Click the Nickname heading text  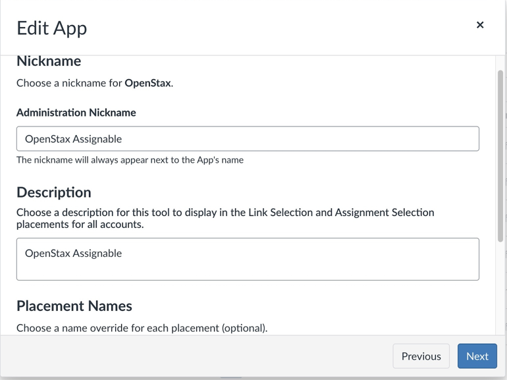(x=49, y=61)
